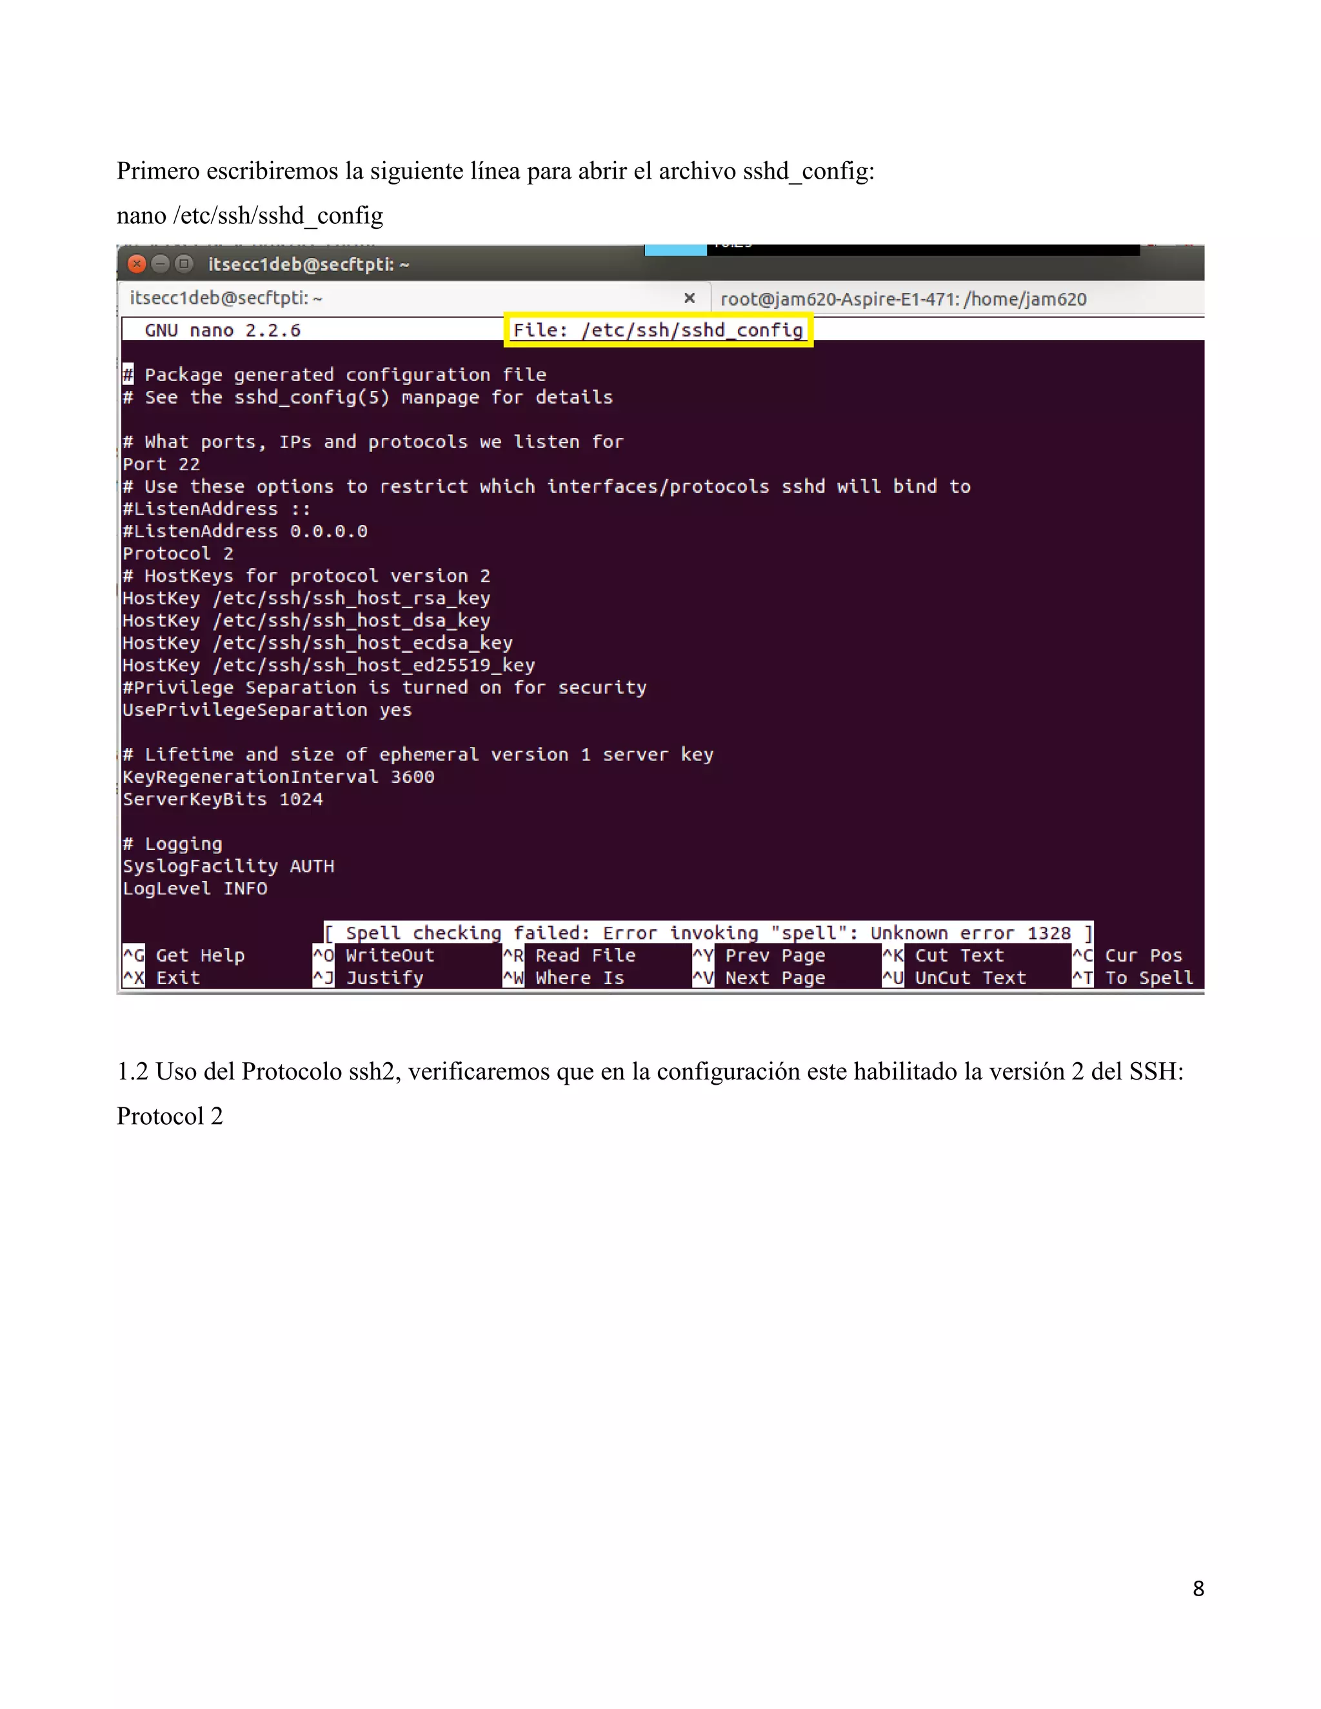
Task: Click ^C Cur Pos shortcut
Action: [1127, 956]
